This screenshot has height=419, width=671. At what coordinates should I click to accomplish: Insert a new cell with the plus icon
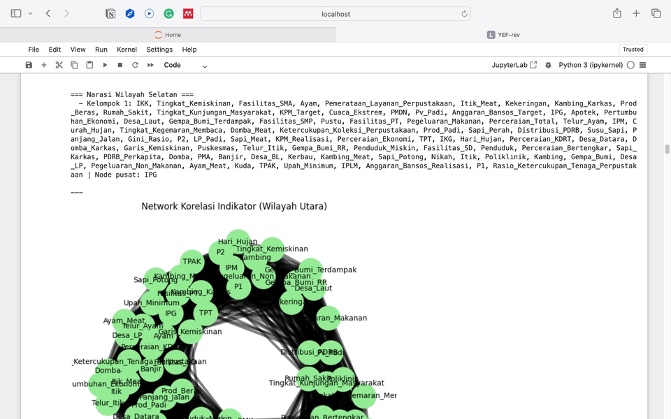point(44,65)
